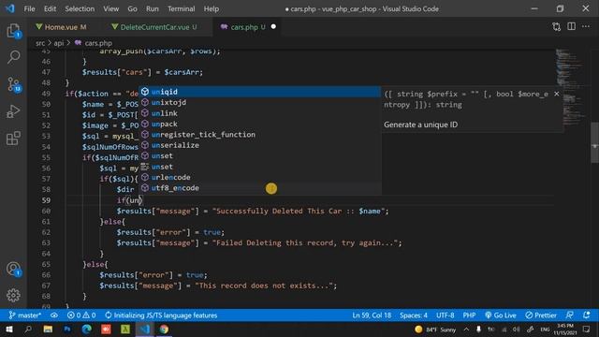Open the Terminal menu
Screen dimensions: 599x337
(181, 8)
